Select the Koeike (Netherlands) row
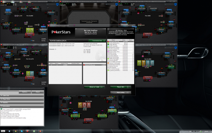The width and height of the screenshot is (212, 133). coord(121,43)
